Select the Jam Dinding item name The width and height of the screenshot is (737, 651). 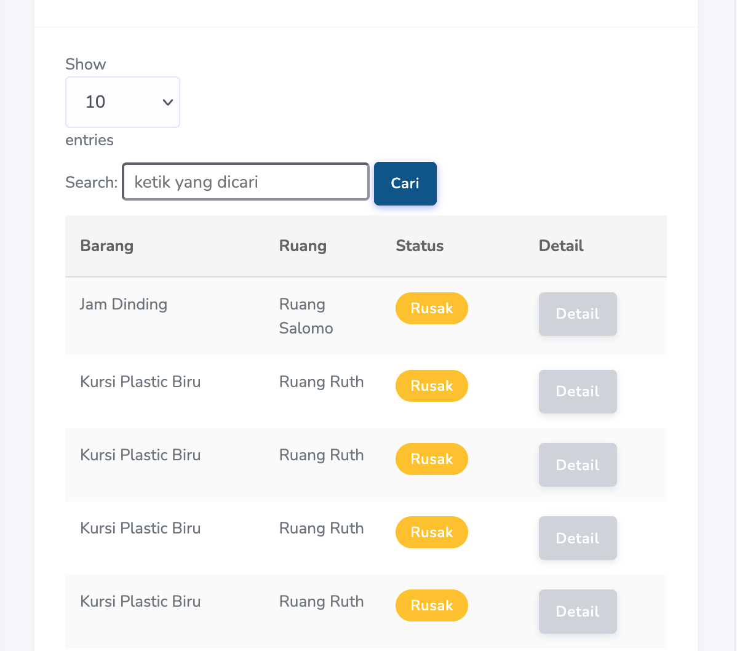coord(124,305)
